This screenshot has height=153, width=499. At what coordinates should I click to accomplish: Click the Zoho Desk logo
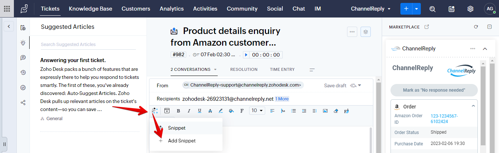point(24,9)
